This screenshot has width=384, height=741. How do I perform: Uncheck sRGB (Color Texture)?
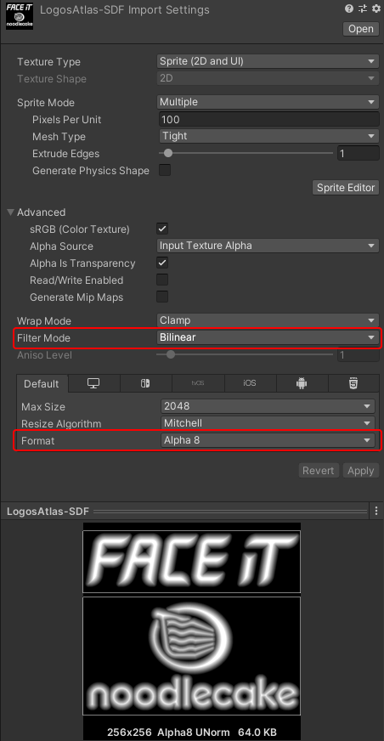162,229
